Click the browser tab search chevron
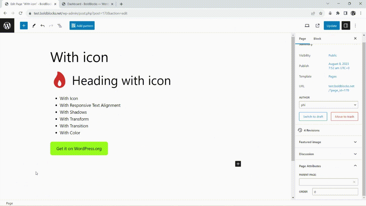 [328, 4]
